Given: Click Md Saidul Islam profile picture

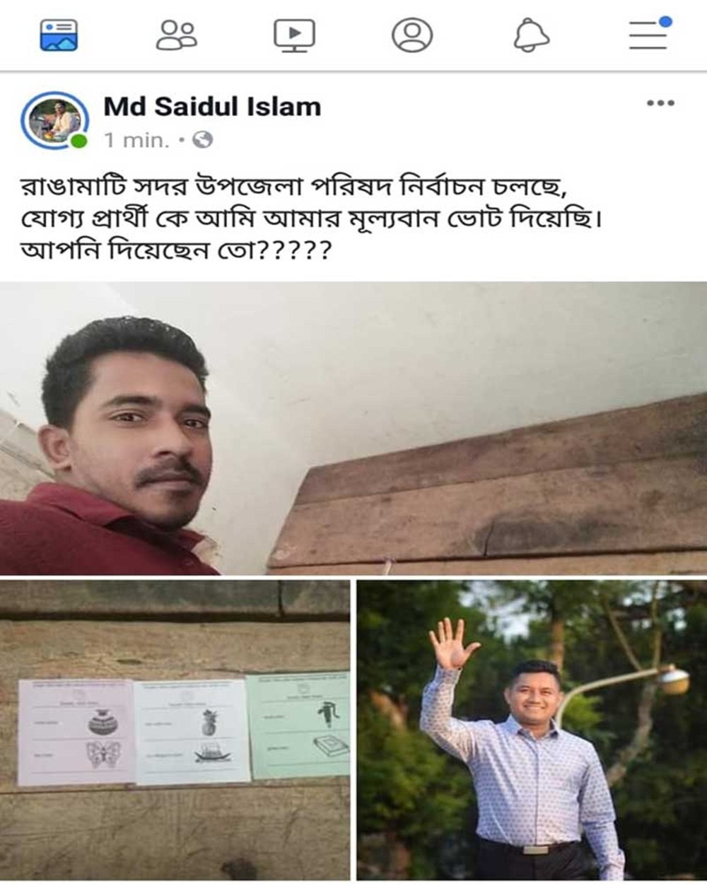Looking at the screenshot, I should [x=55, y=121].
